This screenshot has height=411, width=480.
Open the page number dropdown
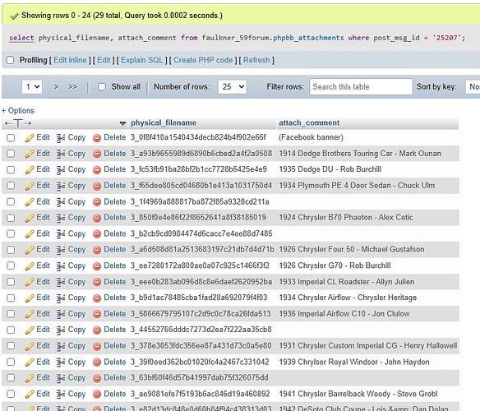[32, 87]
